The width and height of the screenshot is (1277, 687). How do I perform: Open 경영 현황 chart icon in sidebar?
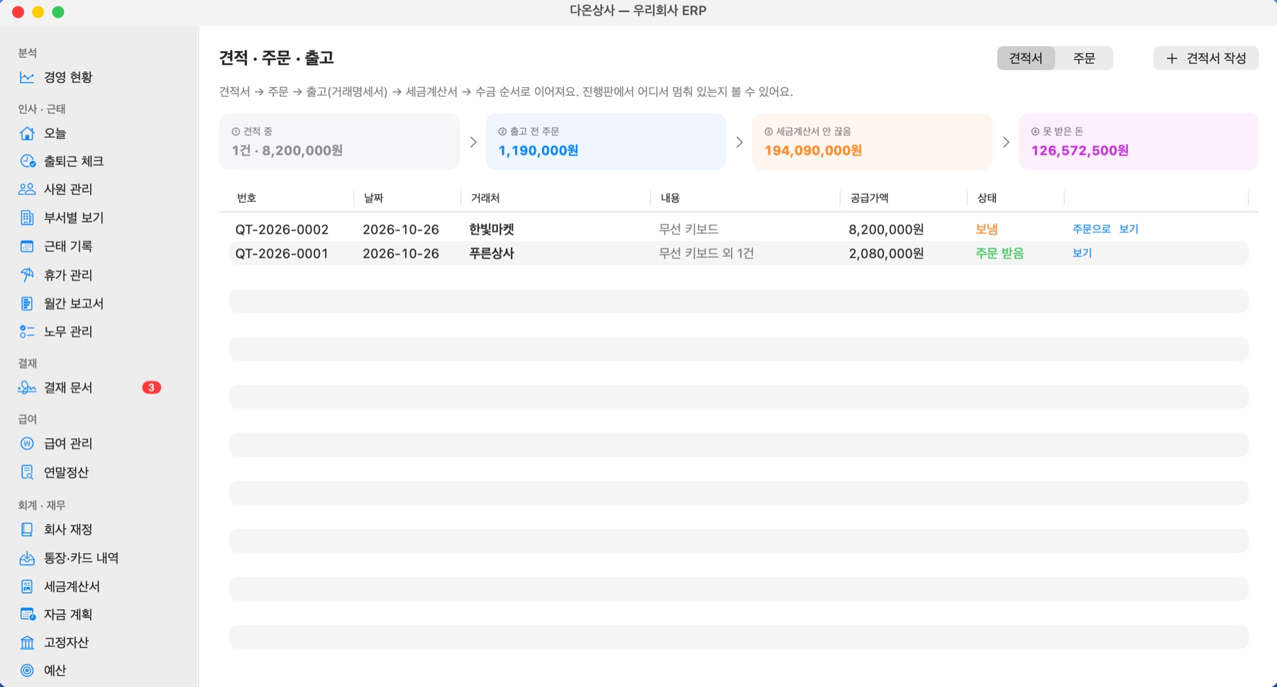[x=27, y=77]
